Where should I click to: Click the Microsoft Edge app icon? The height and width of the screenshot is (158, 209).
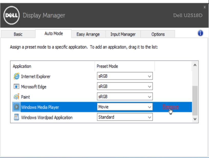(x=17, y=87)
